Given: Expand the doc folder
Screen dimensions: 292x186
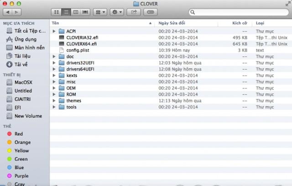Looking at the screenshot, I should pyautogui.click(x=54, y=57).
